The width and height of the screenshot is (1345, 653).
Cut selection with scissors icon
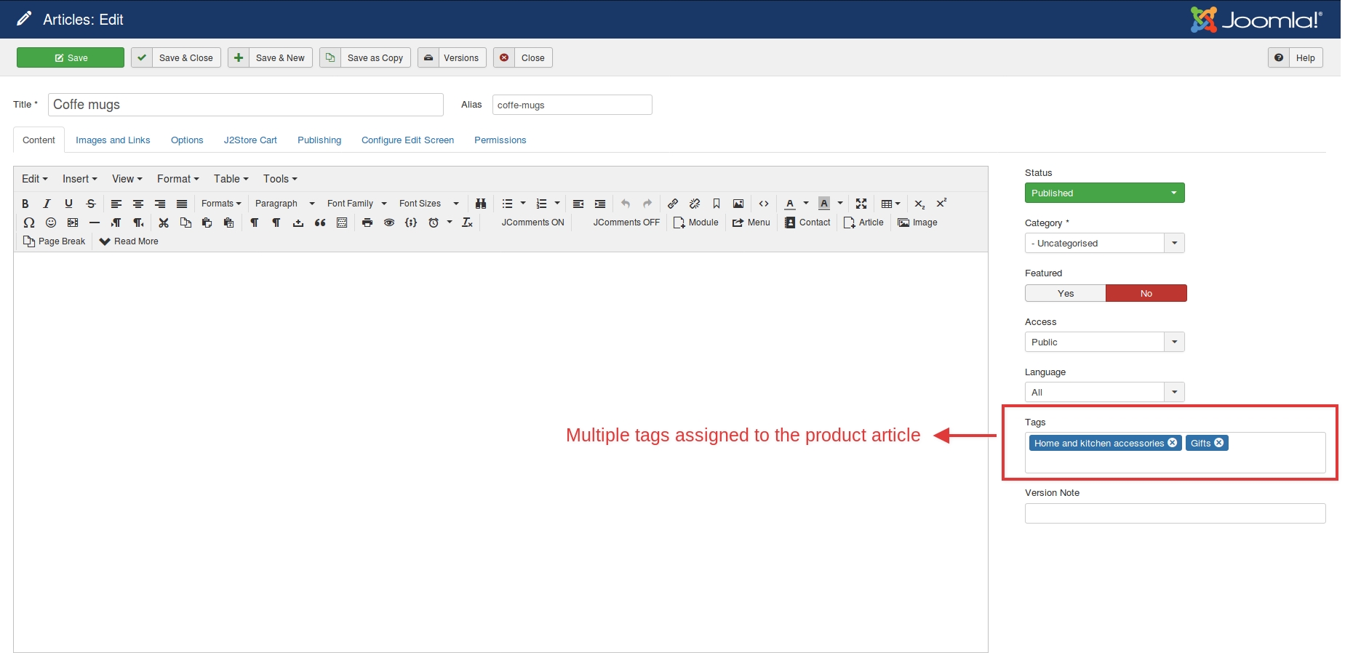(164, 223)
